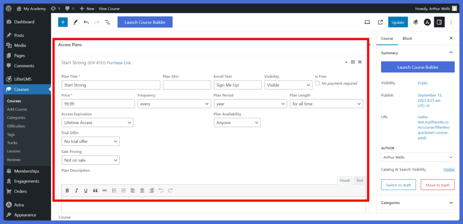Viewport: 463px width, 224px height.
Task: Switch description editor to Visual tab
Action: (x=345, y=180)
